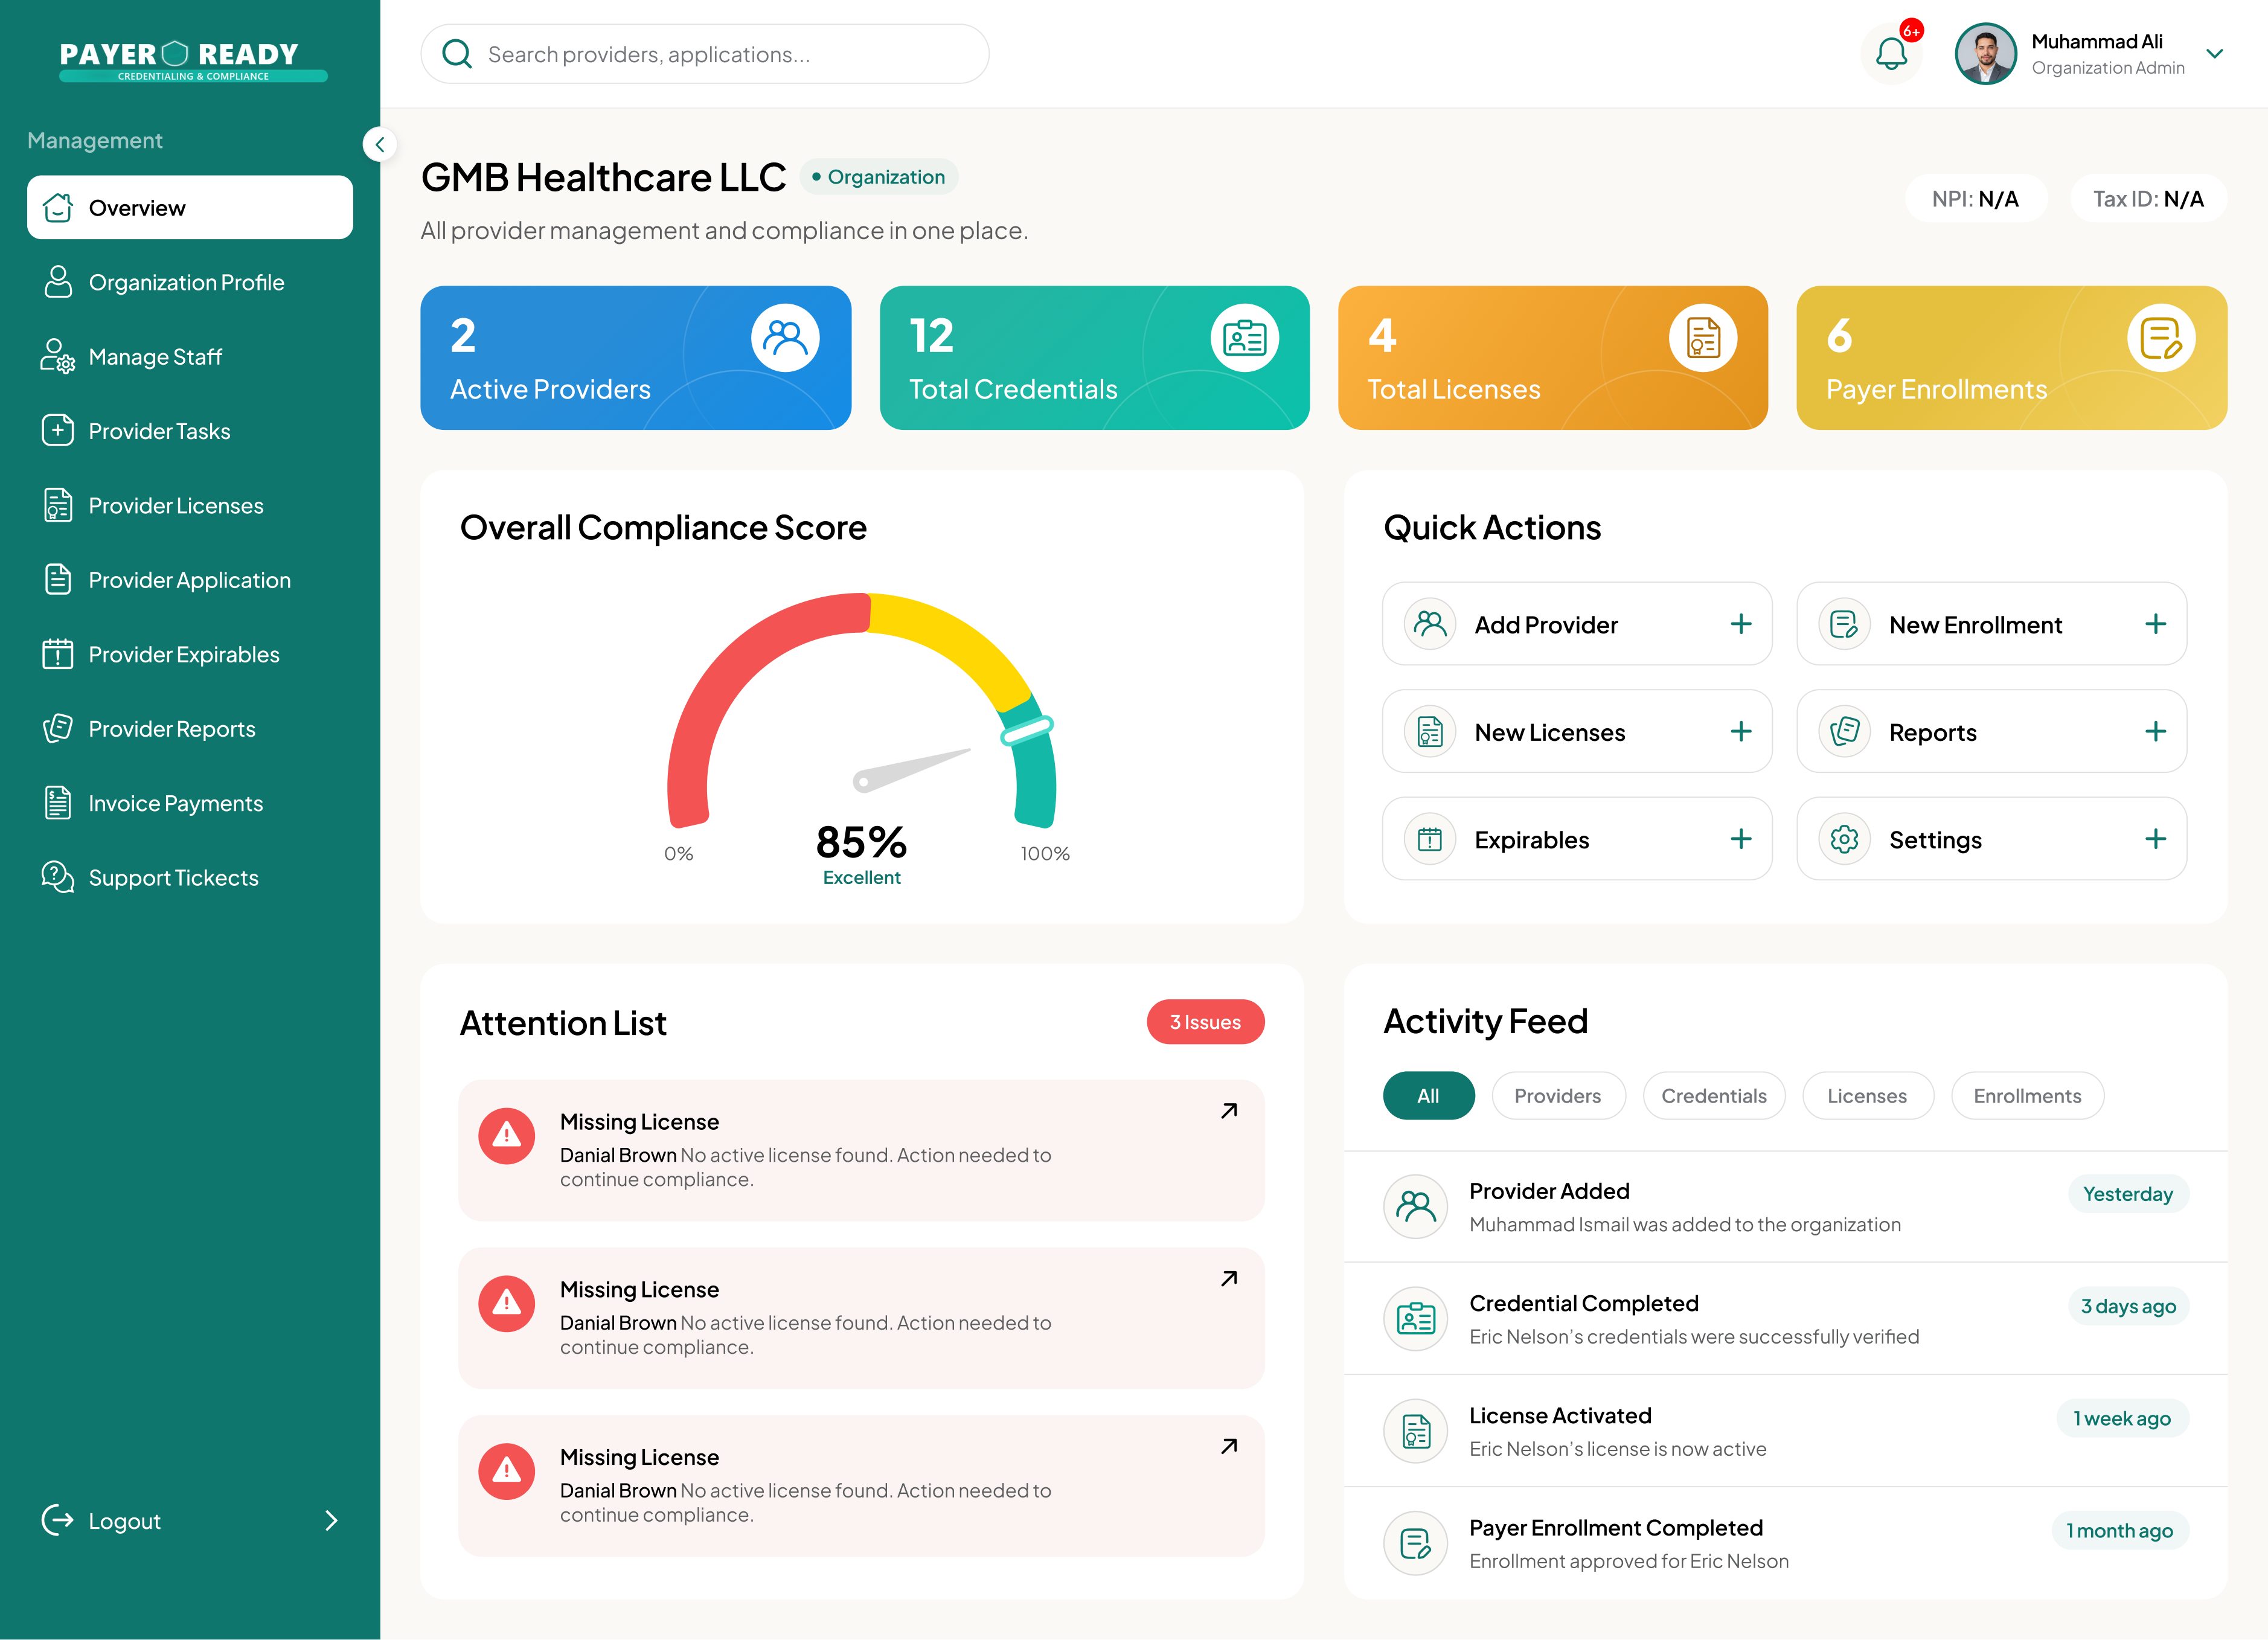
Task: Open the profile dropdown for Muhammad Ali
Action: pyautogui.click(x=2216, y=54)
